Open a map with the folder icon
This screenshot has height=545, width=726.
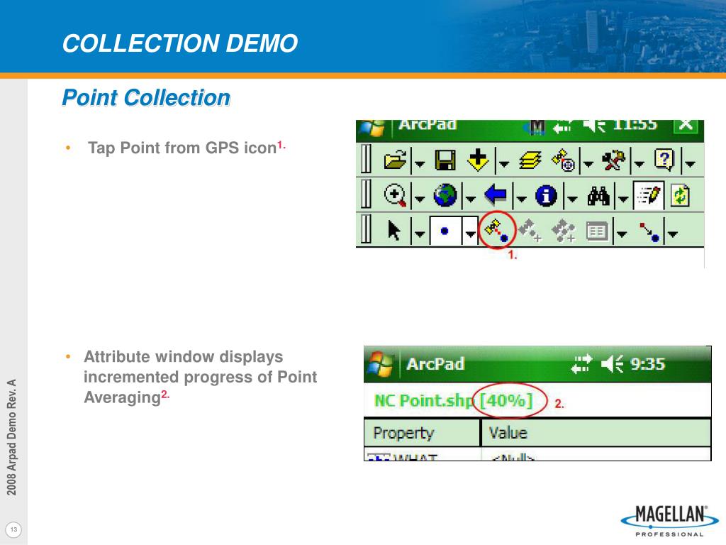396,161
